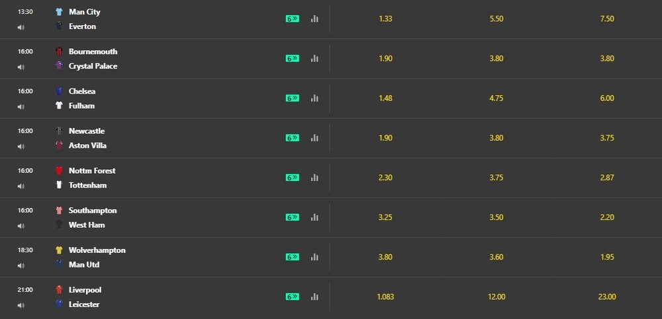Toggle sound icon for Newcastle vs Aston Villa

(x=21, y=147)
